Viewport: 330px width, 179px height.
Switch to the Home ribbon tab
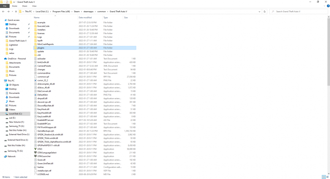pyautogui.click(x=15, y=6)
